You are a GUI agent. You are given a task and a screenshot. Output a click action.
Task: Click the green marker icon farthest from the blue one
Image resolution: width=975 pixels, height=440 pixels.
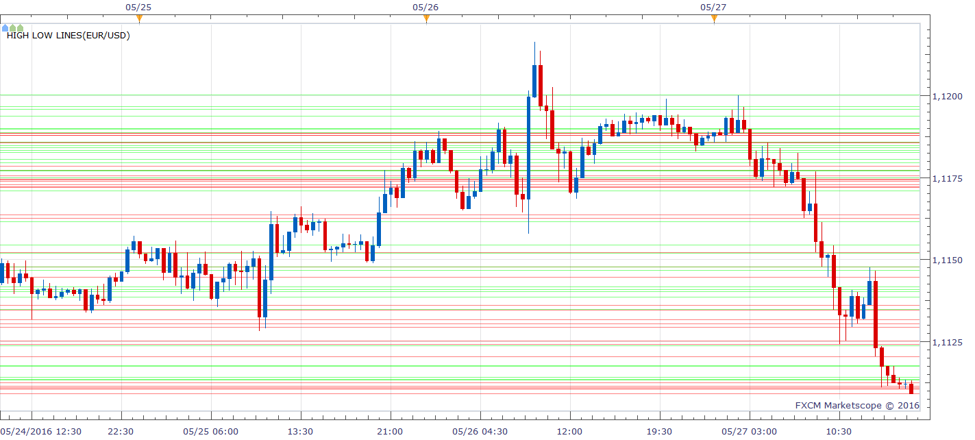pyautogui.click(x=21, y=28)
